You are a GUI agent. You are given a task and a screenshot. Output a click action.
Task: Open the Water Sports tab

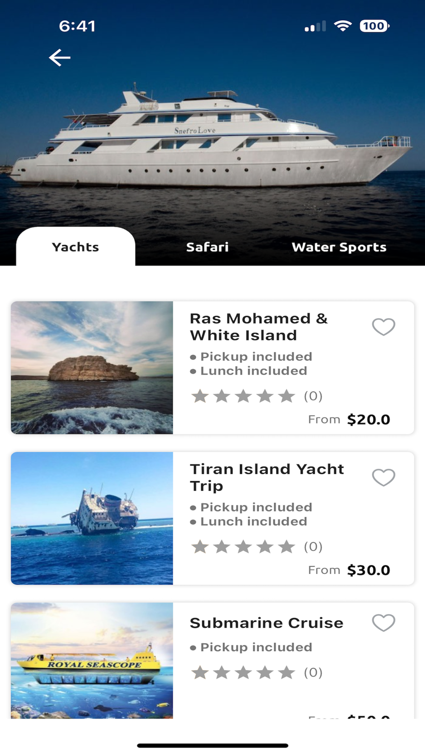click(x=339, y=247)
